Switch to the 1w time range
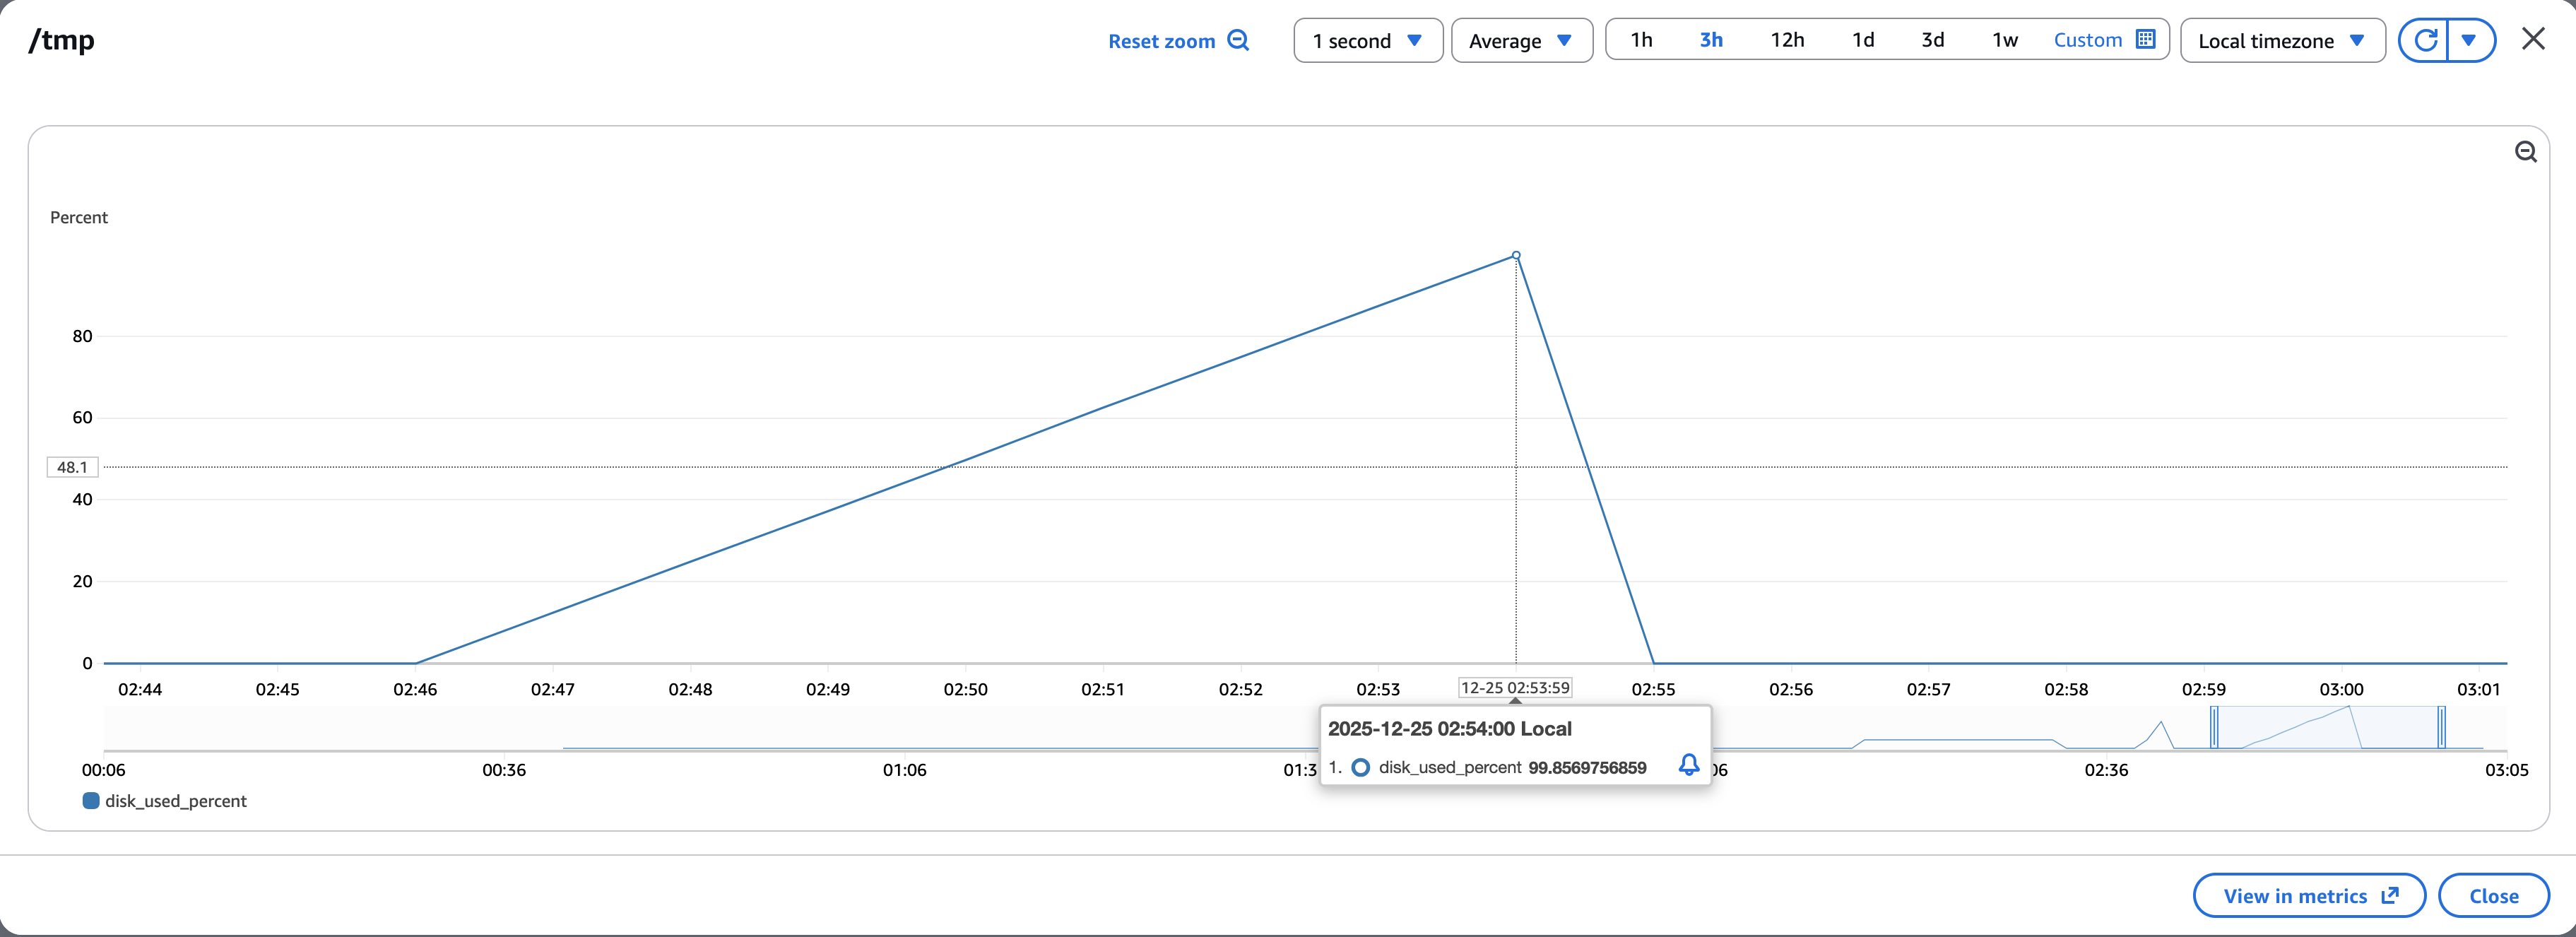 pyautogui.click(x=2004, y=40)
